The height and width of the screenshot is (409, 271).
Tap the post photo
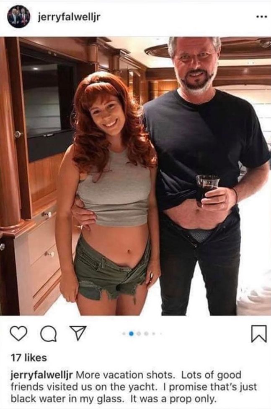(x=135, y=176)
